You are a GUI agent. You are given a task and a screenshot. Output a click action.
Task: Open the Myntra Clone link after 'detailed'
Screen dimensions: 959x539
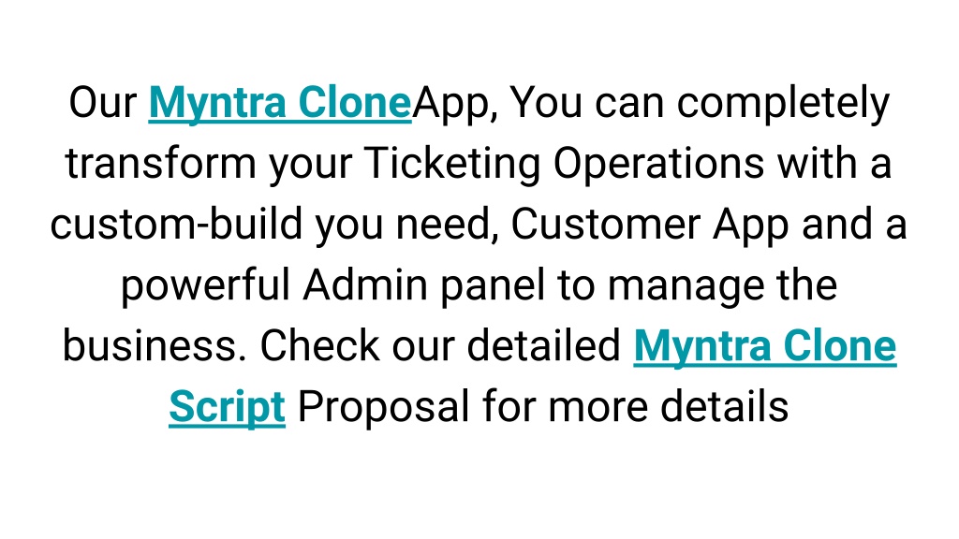tap(765, 346)
